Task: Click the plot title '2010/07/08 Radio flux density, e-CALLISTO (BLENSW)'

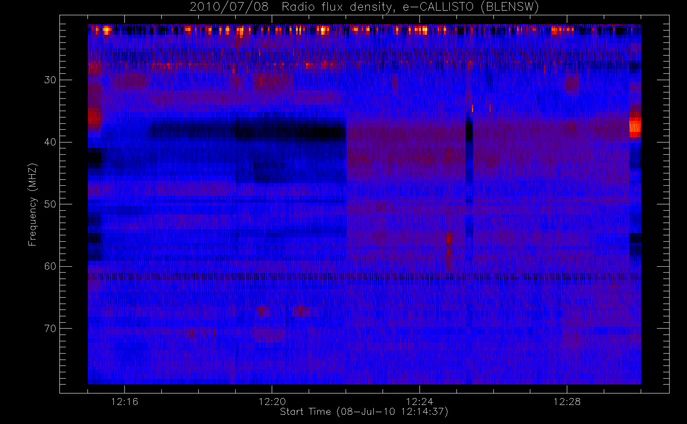Action: (x=364, y=7)
